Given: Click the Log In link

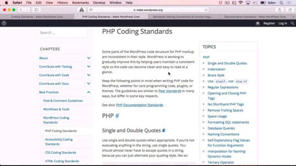Looking at the screenshot, I should click(283, 23).
